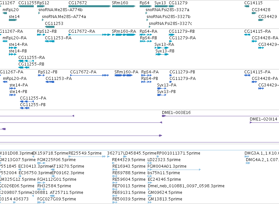The width and height of the screenshot is (279, 204).
Task: Click the GM09624.5prime EST label
Action: point(165,193)
